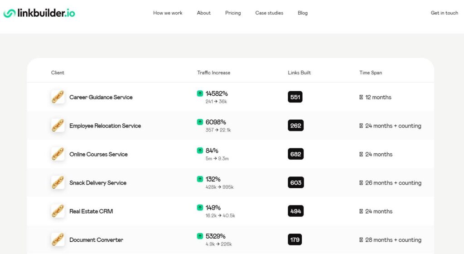This screenshot has height=254, width=464.
Task: Open the Online Courses Service case
Action: (98, 154)
